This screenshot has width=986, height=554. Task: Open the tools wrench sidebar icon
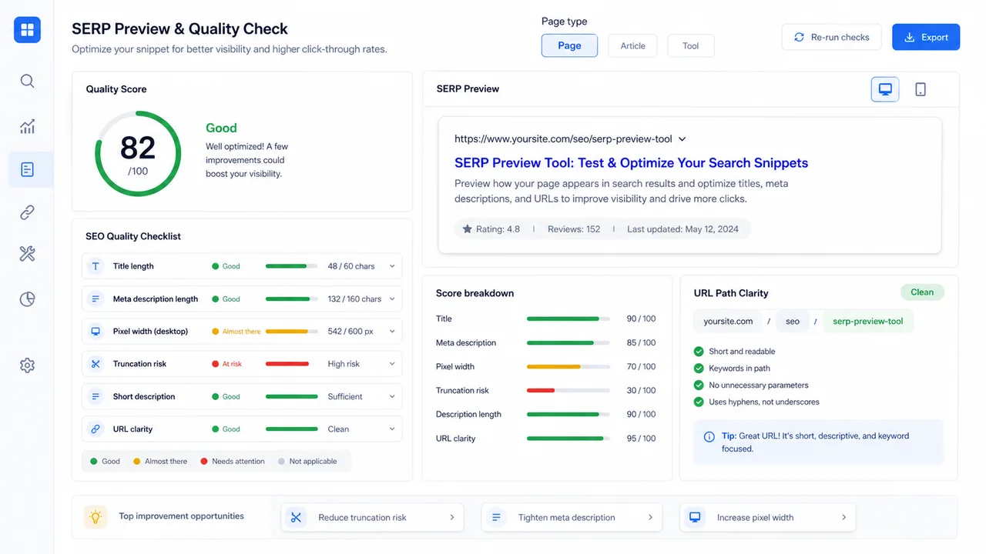pyautogui.click(x=27, y=255)
